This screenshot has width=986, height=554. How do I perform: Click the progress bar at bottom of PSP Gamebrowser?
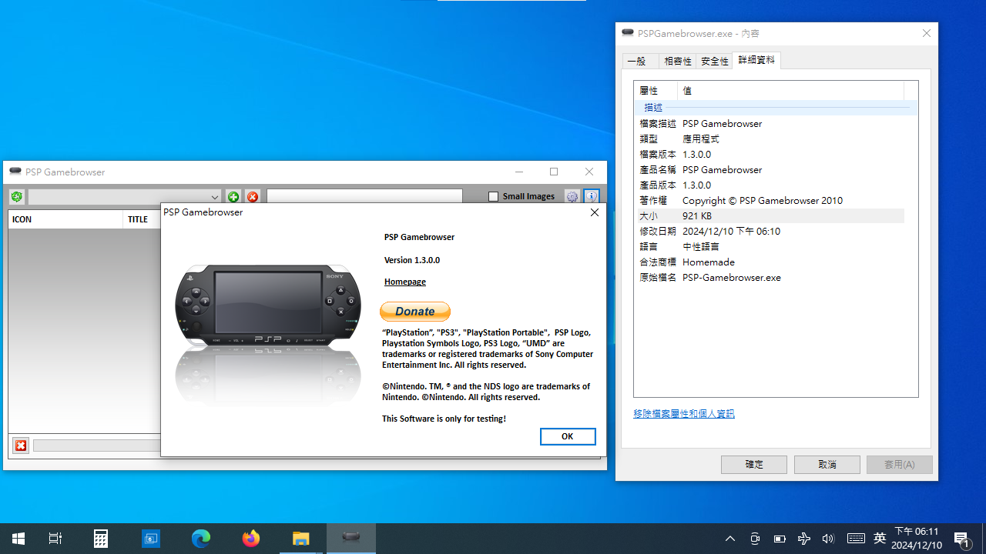coord(96,446)
